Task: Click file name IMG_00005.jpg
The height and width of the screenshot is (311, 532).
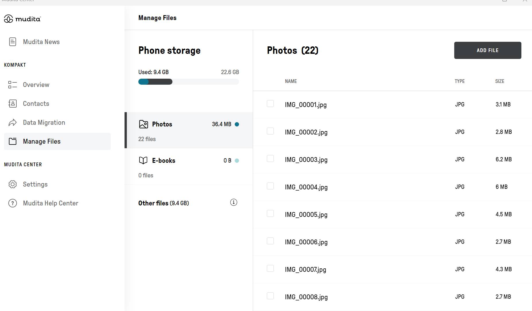Action: [x=306, y=215]
